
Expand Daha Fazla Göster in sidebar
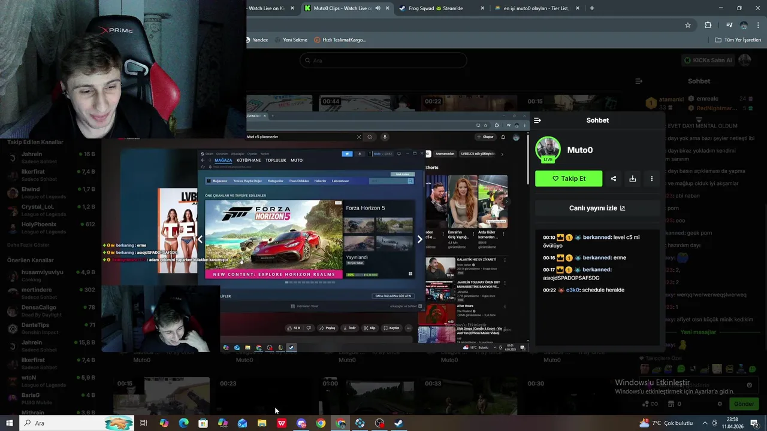[28, 245]
